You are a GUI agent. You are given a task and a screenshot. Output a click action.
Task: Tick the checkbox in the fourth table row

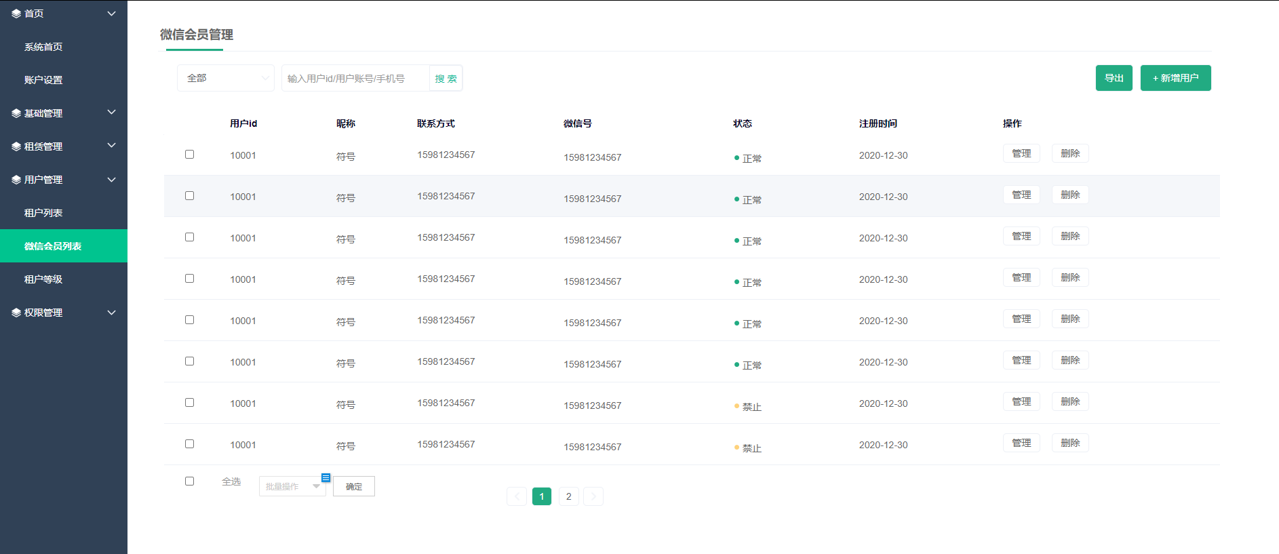[190, 279]
